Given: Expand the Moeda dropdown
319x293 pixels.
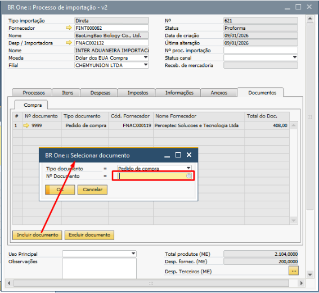Looking at the screenshot, I should (x=146, y=57).
